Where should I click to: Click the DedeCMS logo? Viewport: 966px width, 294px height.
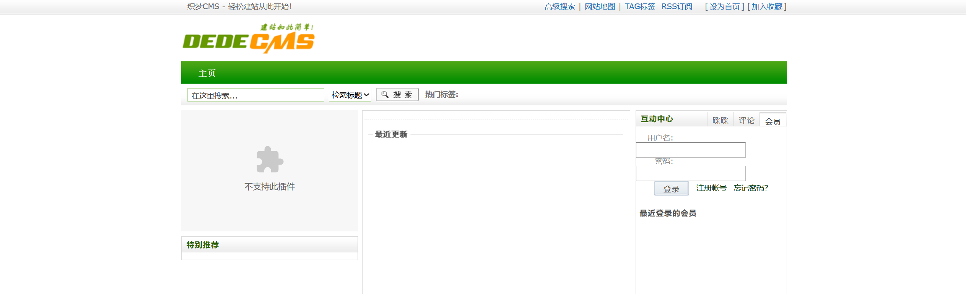click(x=249, y=38)
